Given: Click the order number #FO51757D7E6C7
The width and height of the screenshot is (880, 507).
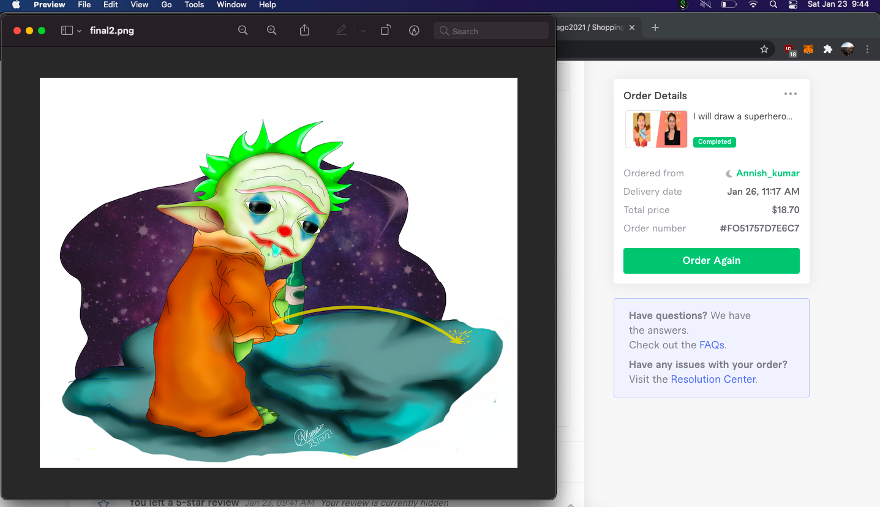Looking at the screenshot, I should click(760, 228).
